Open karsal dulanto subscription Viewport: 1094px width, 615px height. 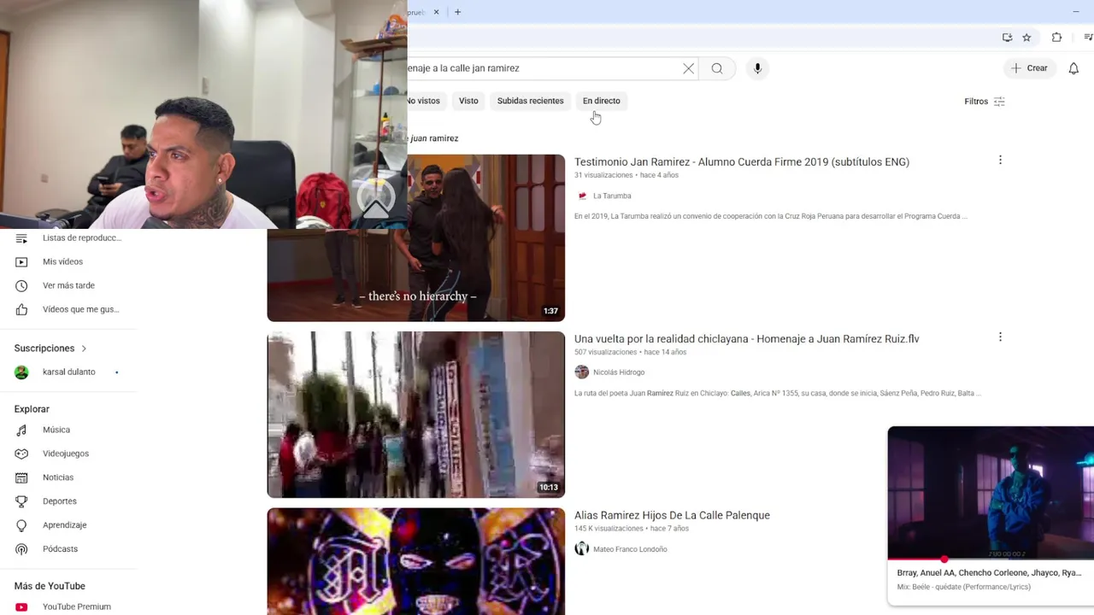[68, 372]
